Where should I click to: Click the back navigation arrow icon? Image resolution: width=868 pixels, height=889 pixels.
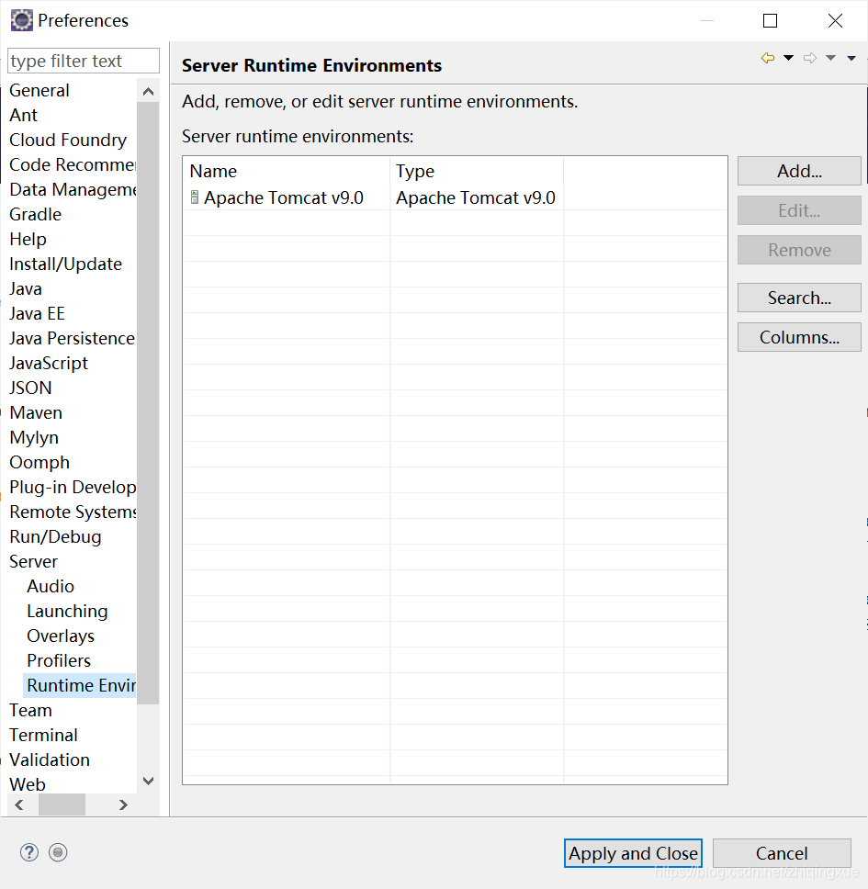[768, 58]
